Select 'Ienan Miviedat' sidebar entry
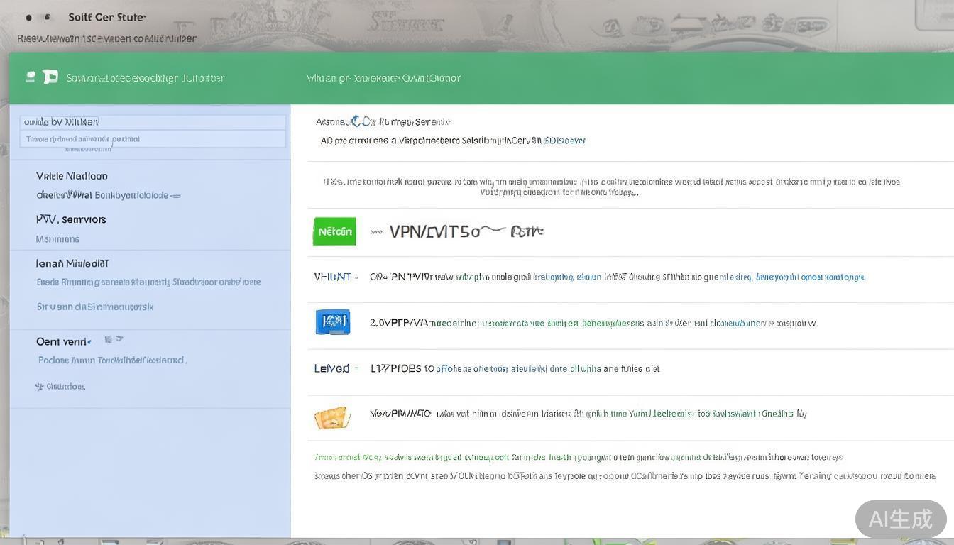This screenshot has width=954, height=545. [72, 263]
